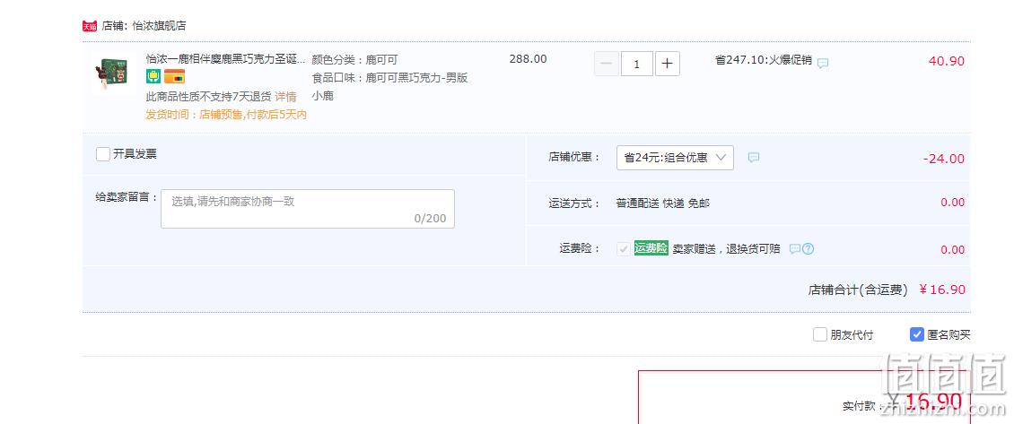The image size is (1014, 424).
Task: Uncheck the 匿名购买 checkbox
Action: tap(916, 334)
